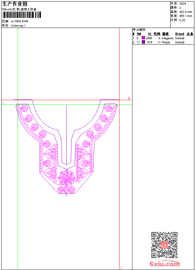This screenshot has width=195, height=270.
Task: Click the file name xv1064.EMB
Action: [19, 21]
